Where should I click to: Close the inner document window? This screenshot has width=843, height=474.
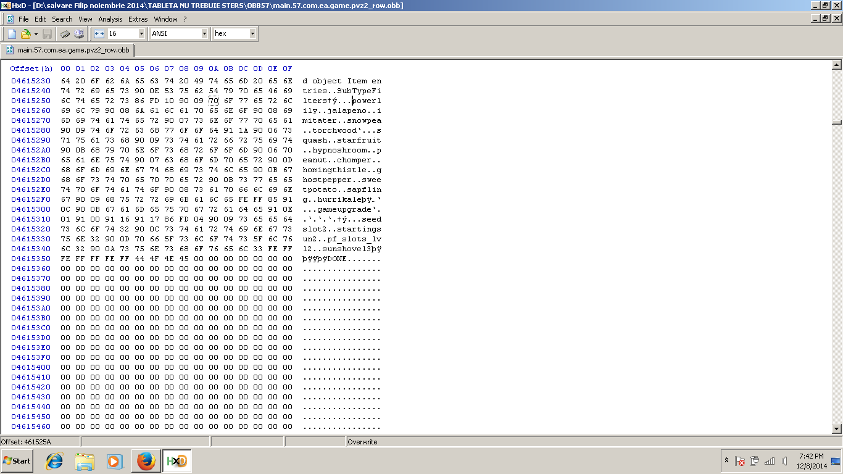(x=836, y=19)
